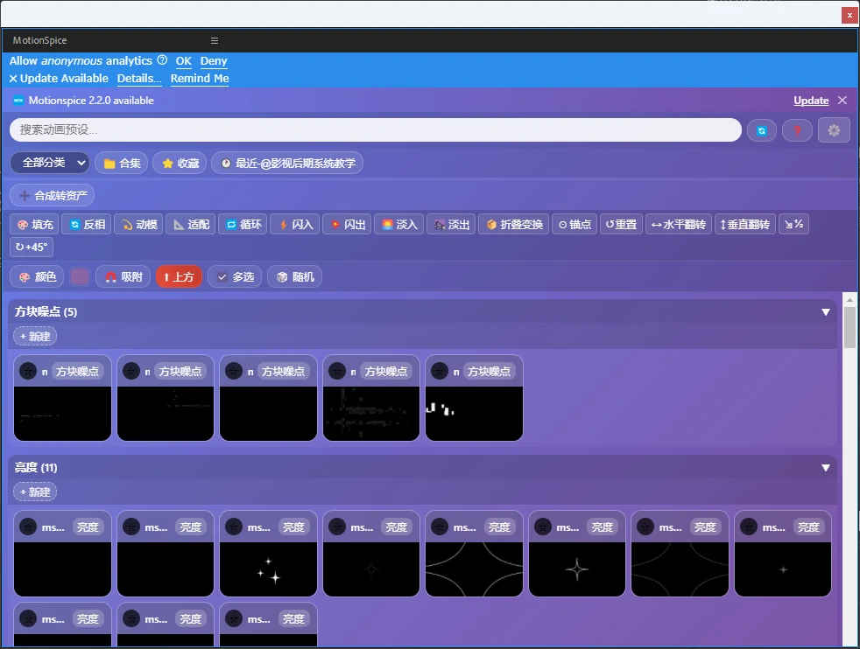Click the ½ scale-down tool
Viewport: 860px width, 649px height.
(793, 225)
